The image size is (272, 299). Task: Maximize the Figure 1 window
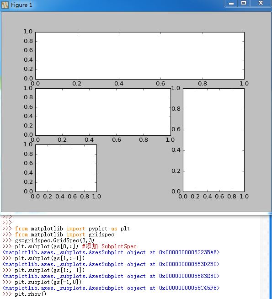(x=244, y=3)
